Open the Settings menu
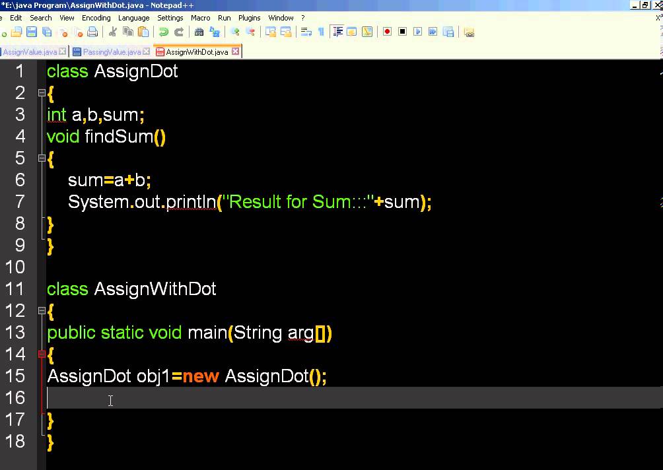This screenshot has width=663, height=470. (170, 18)
